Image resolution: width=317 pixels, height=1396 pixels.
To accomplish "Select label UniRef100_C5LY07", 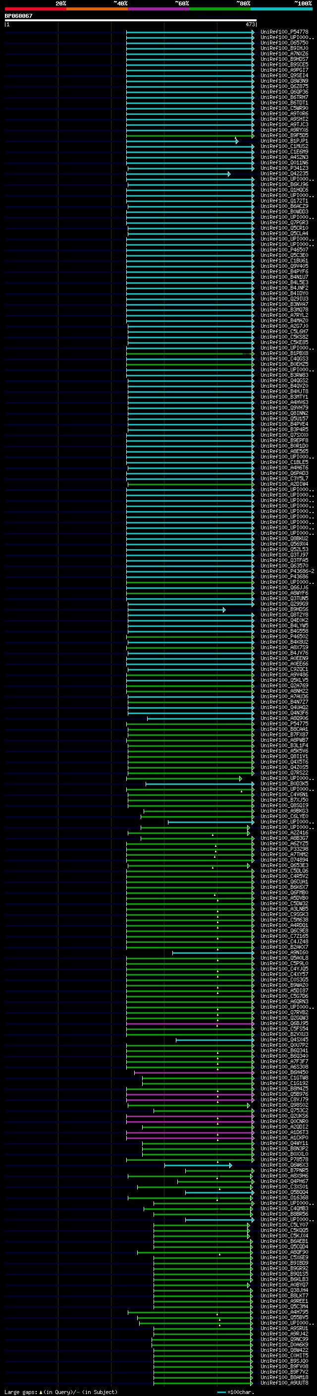I will tap(284, 1225).
